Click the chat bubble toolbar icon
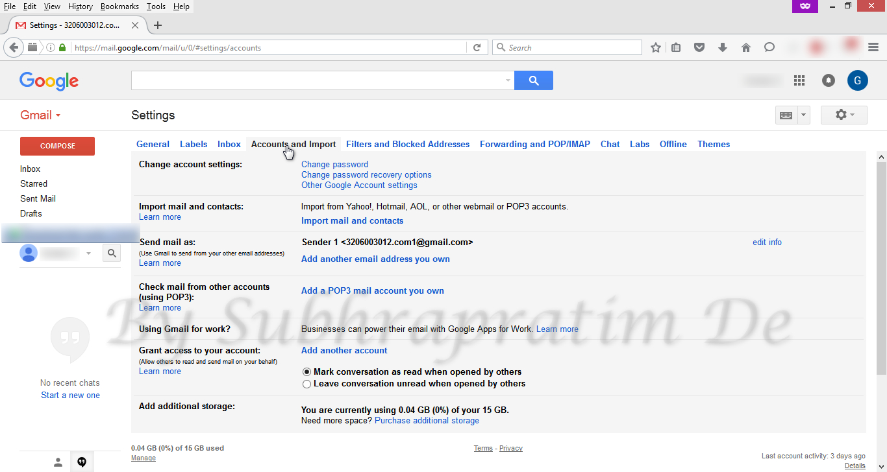The height and width of the screenshot is (472, 887). [x=769, y=47]
